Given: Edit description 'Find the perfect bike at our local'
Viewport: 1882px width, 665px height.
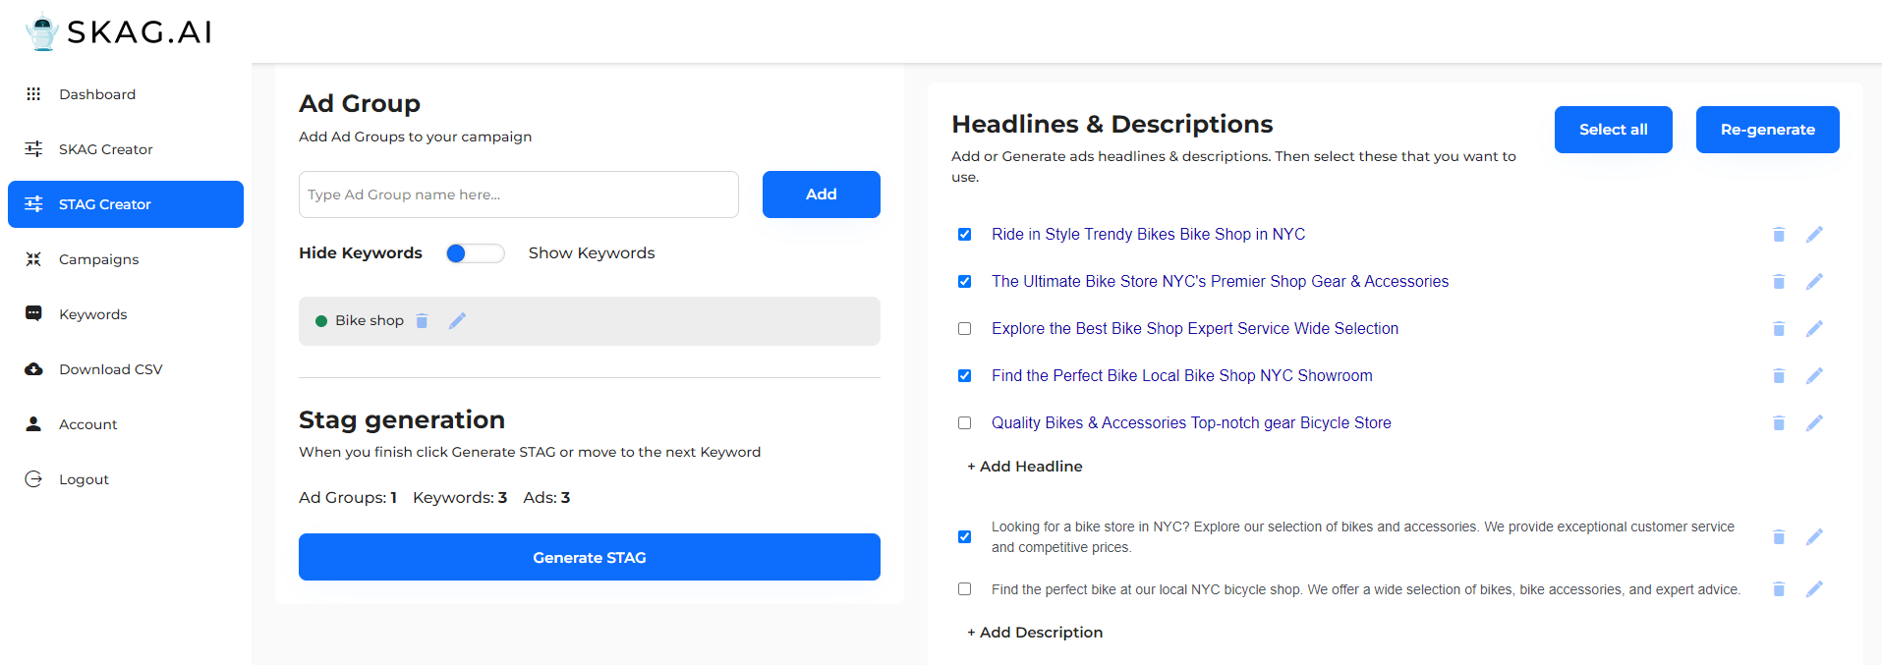Looking at the screenshot, I should pos(1814,588).
